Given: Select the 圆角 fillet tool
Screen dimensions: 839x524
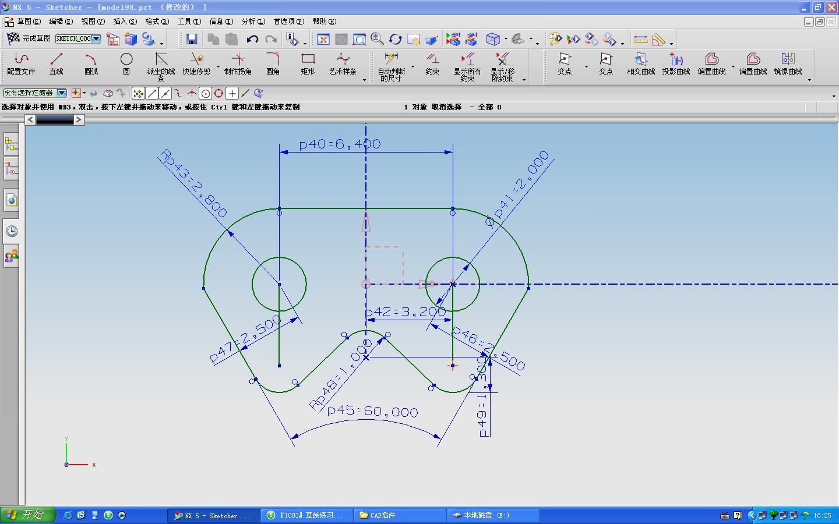Looking at the screenshot, I should 273,64.
